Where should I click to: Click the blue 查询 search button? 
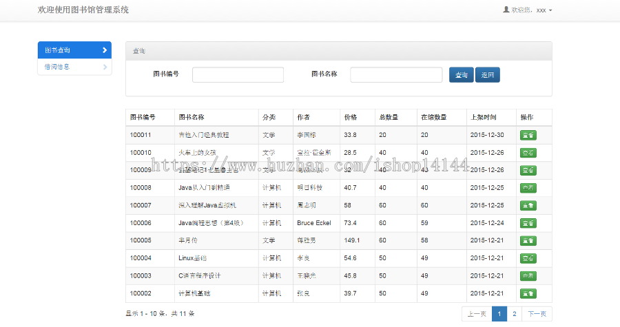[462, 74]
